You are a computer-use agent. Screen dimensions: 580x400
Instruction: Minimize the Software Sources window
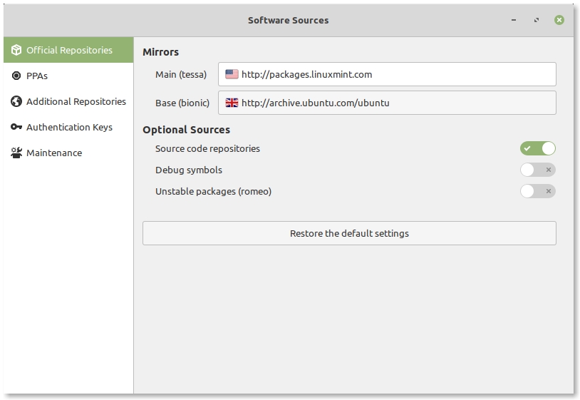[x=514, y=20]
